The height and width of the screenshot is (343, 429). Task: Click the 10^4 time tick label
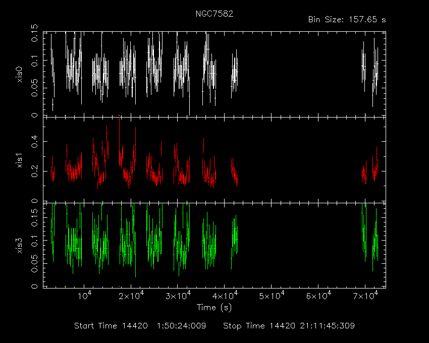pos(84,296)
